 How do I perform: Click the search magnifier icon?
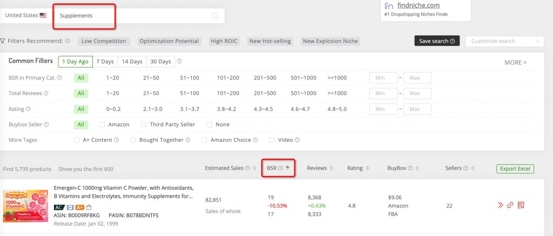pos(215,16)
